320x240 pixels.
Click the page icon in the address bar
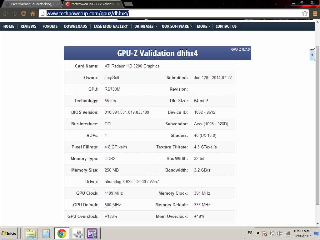(42, 14)
